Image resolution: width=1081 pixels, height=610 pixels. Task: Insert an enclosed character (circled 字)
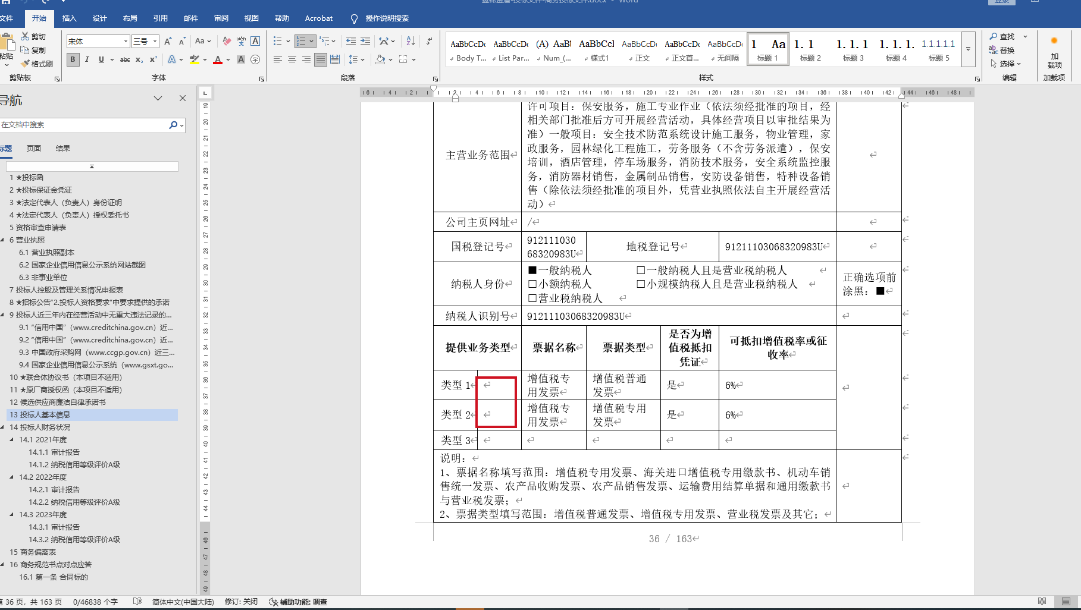pyautogui.click(x=255, y=59)
